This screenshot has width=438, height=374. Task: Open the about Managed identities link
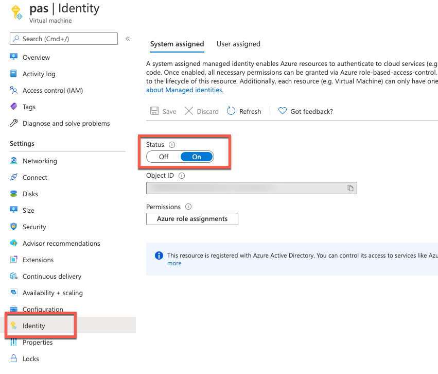point(185,90)
